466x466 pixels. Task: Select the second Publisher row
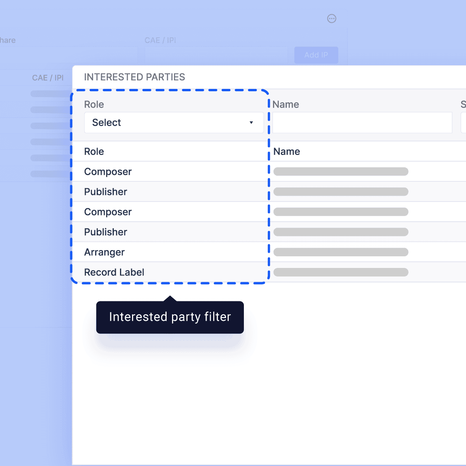point(106,232)
